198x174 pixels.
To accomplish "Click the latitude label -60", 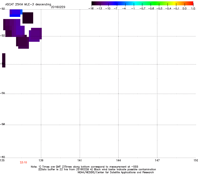I will [2, 157].
